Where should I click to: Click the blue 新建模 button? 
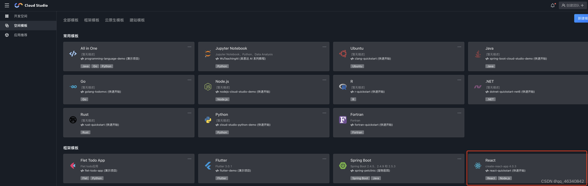tap(581, 18)
